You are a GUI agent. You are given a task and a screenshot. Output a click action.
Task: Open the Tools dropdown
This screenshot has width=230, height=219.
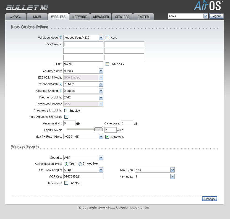pyautogui.click(x=188, y=16)
